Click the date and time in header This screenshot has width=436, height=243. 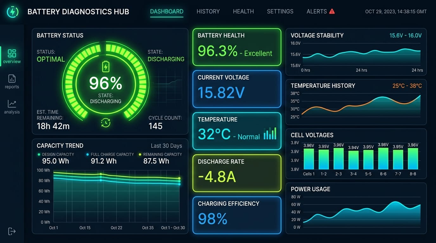396,11
